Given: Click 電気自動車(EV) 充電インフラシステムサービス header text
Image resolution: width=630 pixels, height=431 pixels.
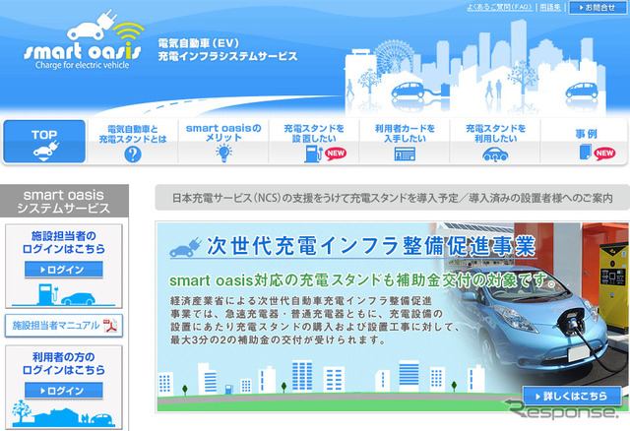Looking at the screenshot, I should pos(227,50).
